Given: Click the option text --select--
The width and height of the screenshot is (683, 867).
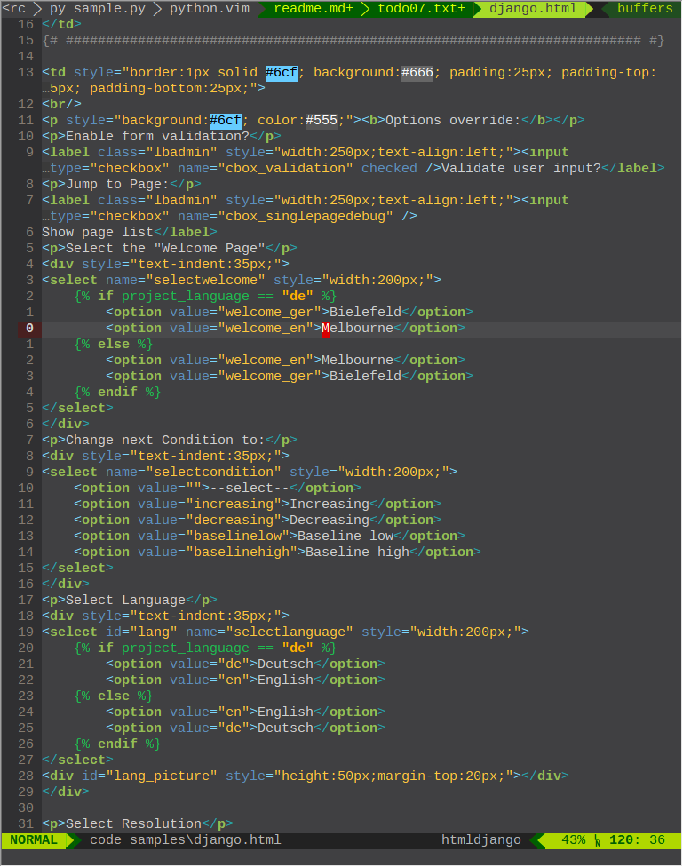Looking at the screenshot, I should 250,489.
